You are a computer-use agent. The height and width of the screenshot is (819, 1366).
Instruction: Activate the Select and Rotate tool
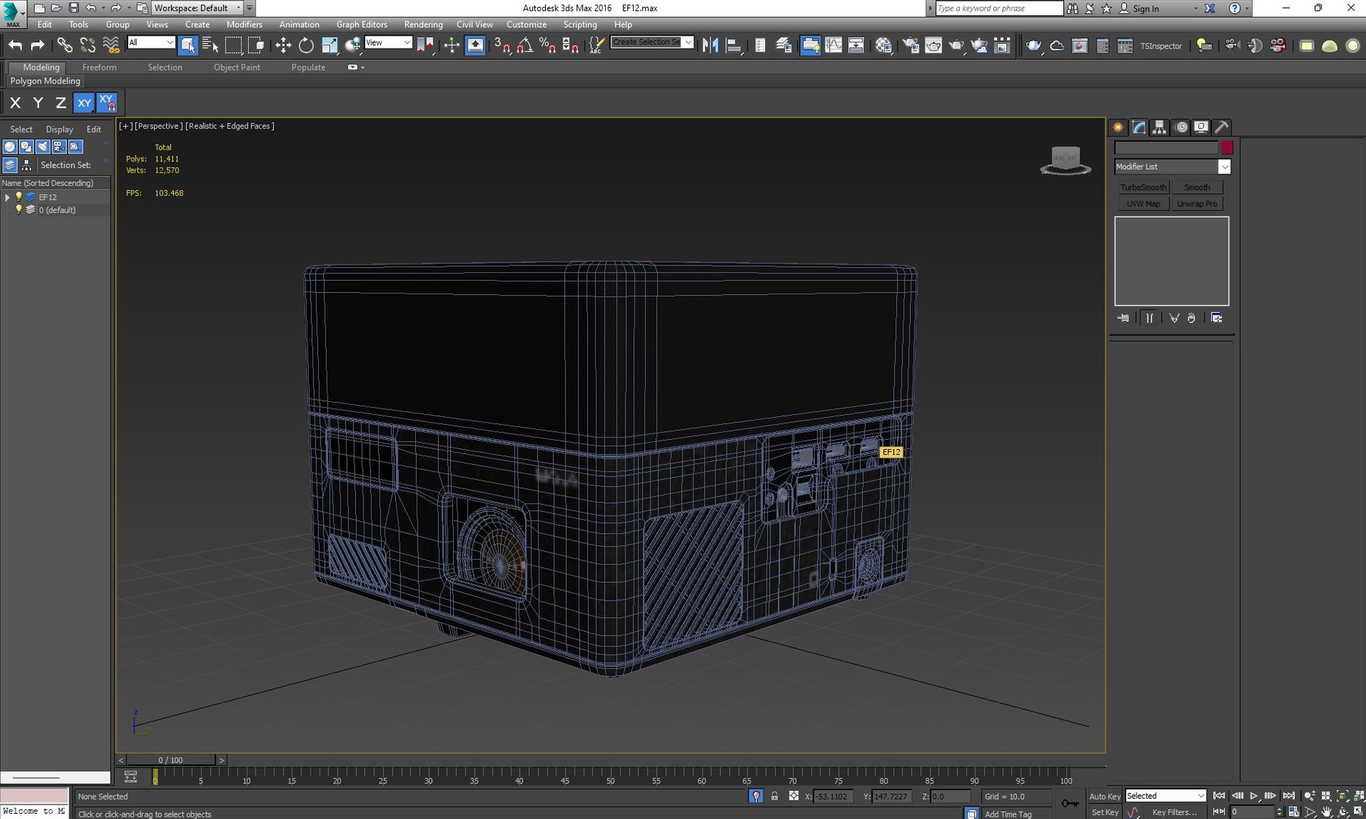tap(306, 45)
